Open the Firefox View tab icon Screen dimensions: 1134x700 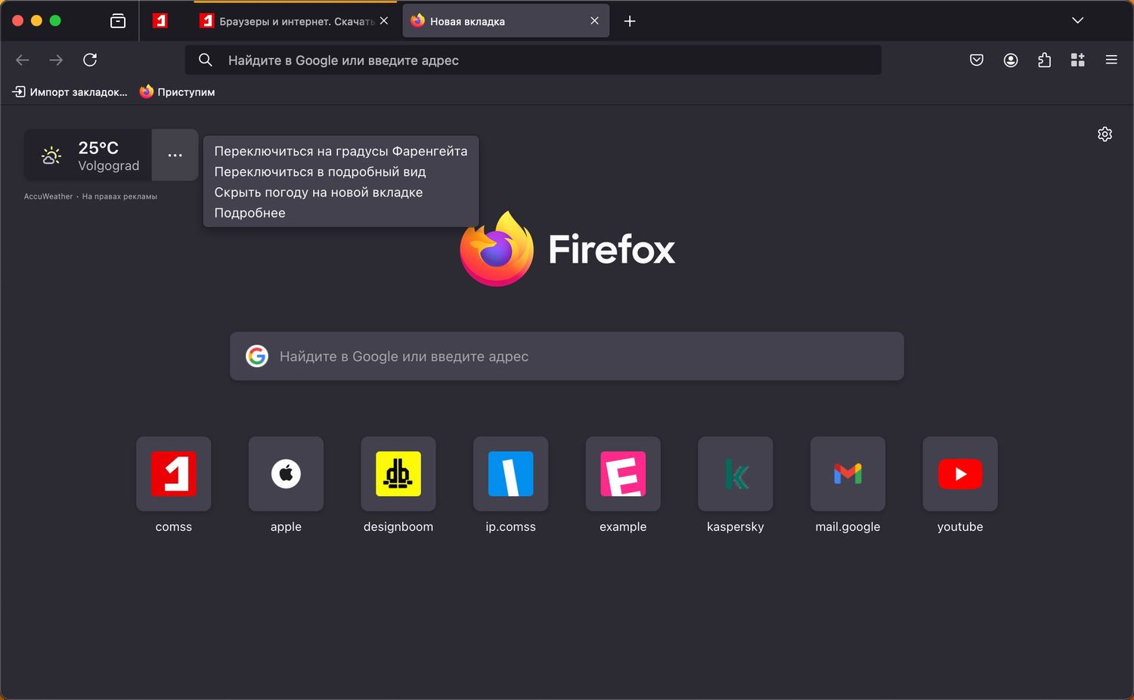pyautogui.click(x=118, y=21)
